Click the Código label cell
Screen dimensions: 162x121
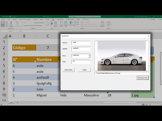click(x=24, y=48)
